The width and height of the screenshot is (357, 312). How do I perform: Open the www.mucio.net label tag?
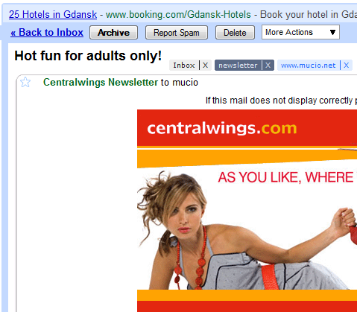point(308,66)
